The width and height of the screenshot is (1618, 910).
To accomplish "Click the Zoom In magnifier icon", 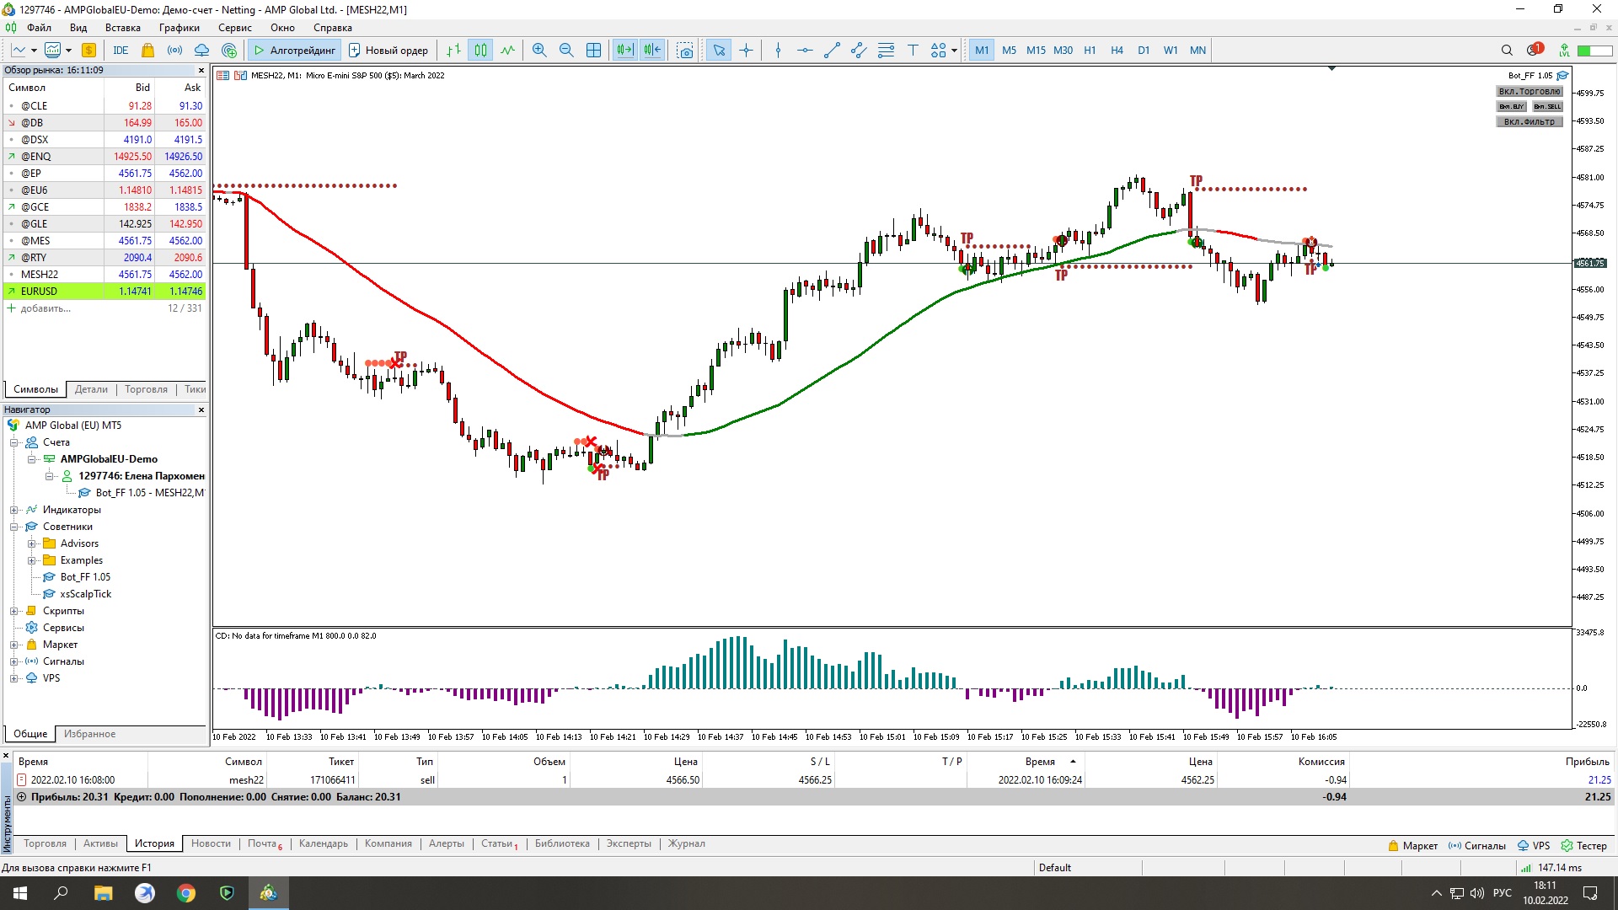I will pos(539,51).
